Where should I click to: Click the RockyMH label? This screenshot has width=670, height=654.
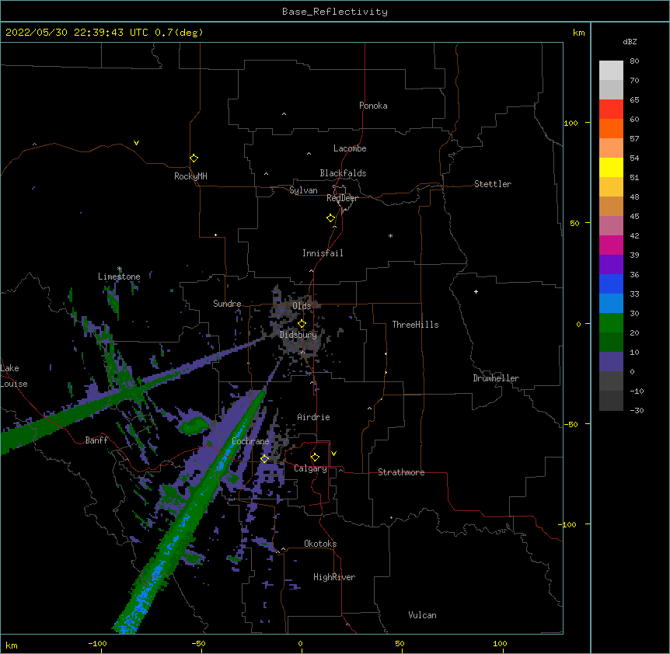[190, 176]
